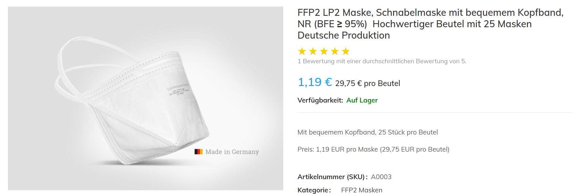Viewport: 582px width, 194px height.
Task: Click the blue 1,19 € price
Action: coord(315,82)
